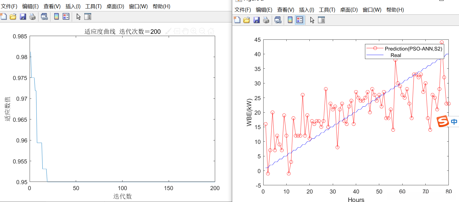Print the fitness curve figure
The width and height of the screenshot is (459, 202).
click(32, 16)
